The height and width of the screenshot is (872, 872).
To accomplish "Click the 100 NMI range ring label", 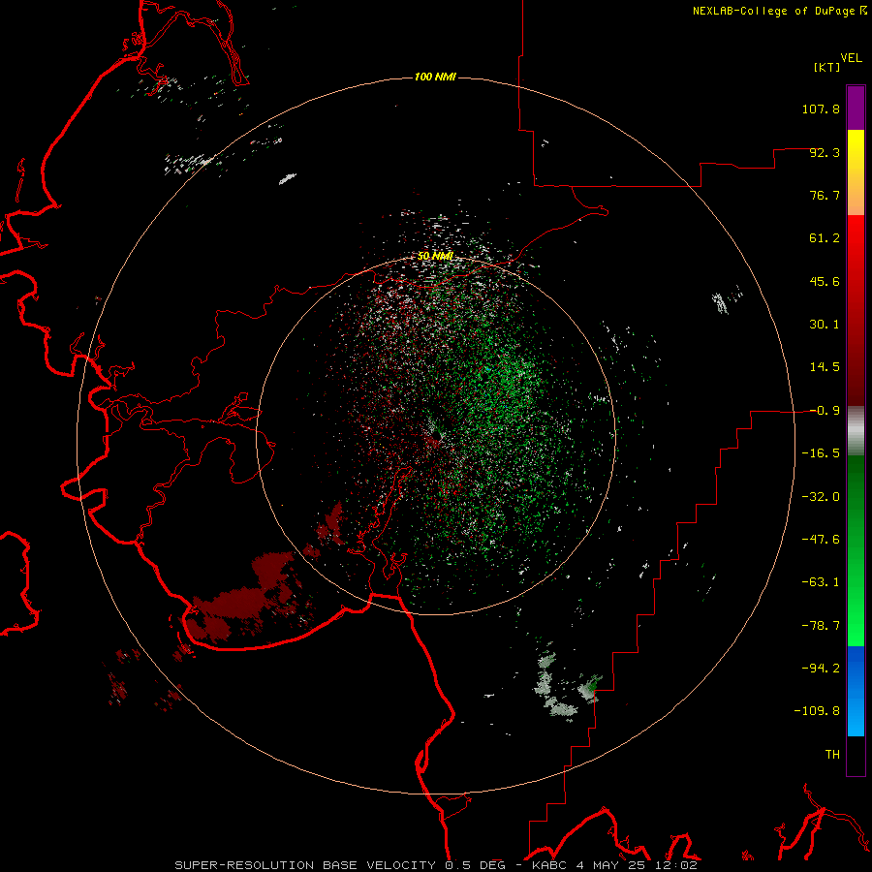I will coord(435,77).
